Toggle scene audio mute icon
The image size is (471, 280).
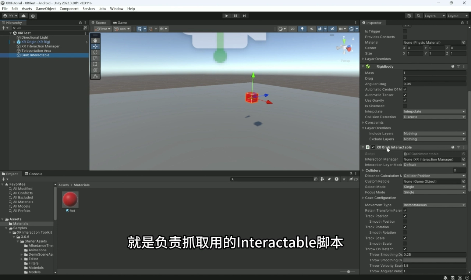(312, 29)
